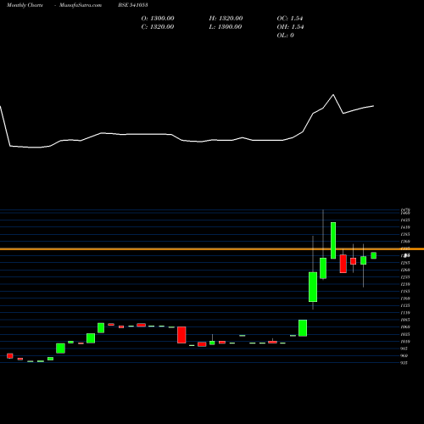Click the 'BSE 541053' symbol label
Screen dimensions: 424x424
[x=133, y=5]
